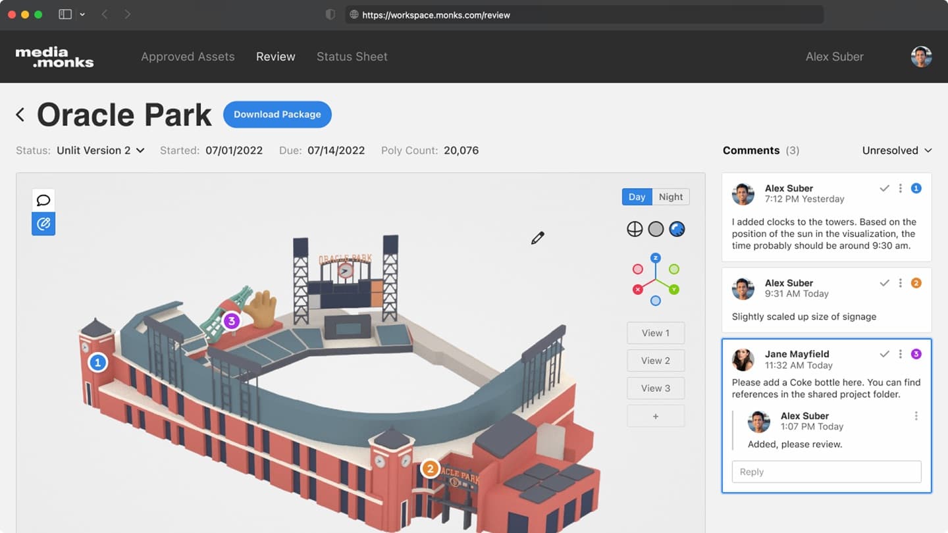Open options menu on Alex Suber reply
The image size is (948, 533).
coord(916,416)
